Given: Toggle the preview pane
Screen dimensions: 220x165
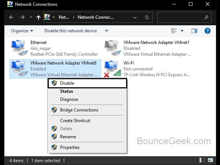Looking at the screenshot, I should tap(194, 31).
